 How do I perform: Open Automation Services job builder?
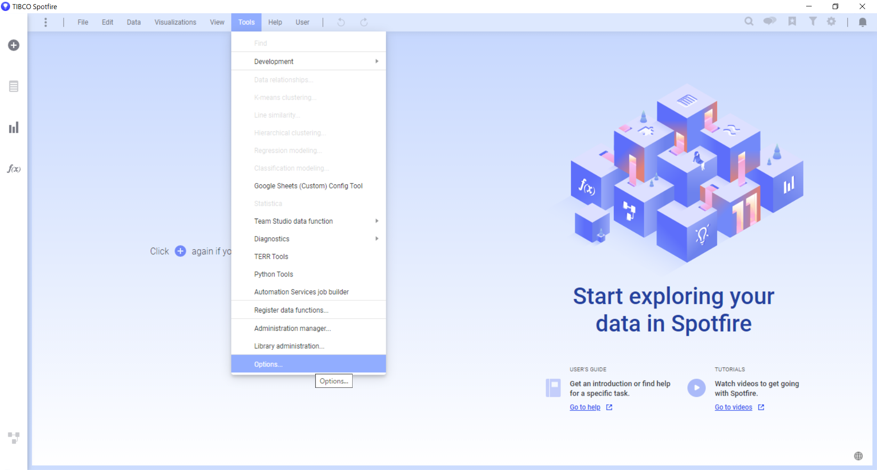(x=308, y=292)
